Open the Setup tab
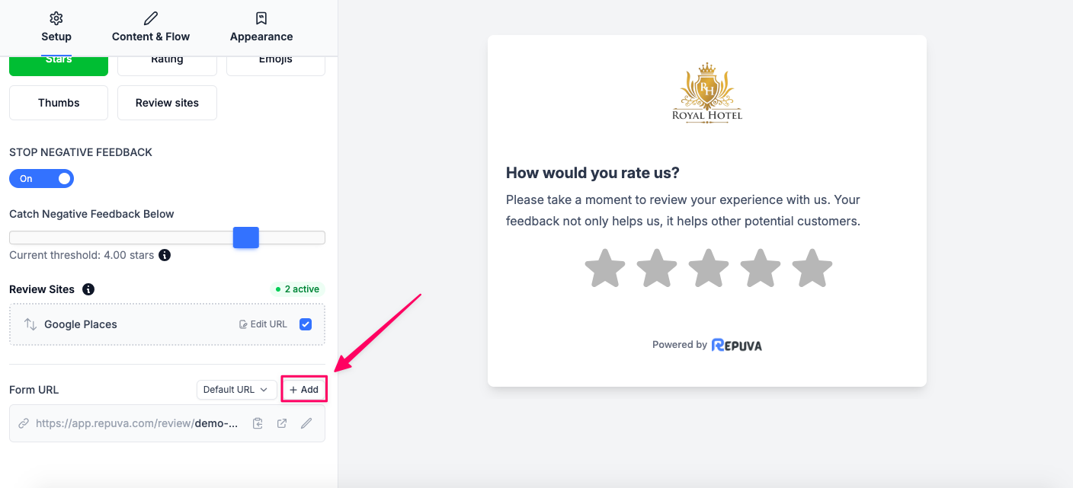The width and height of the screenshot is (1073, 488). (x=56, y=27)
